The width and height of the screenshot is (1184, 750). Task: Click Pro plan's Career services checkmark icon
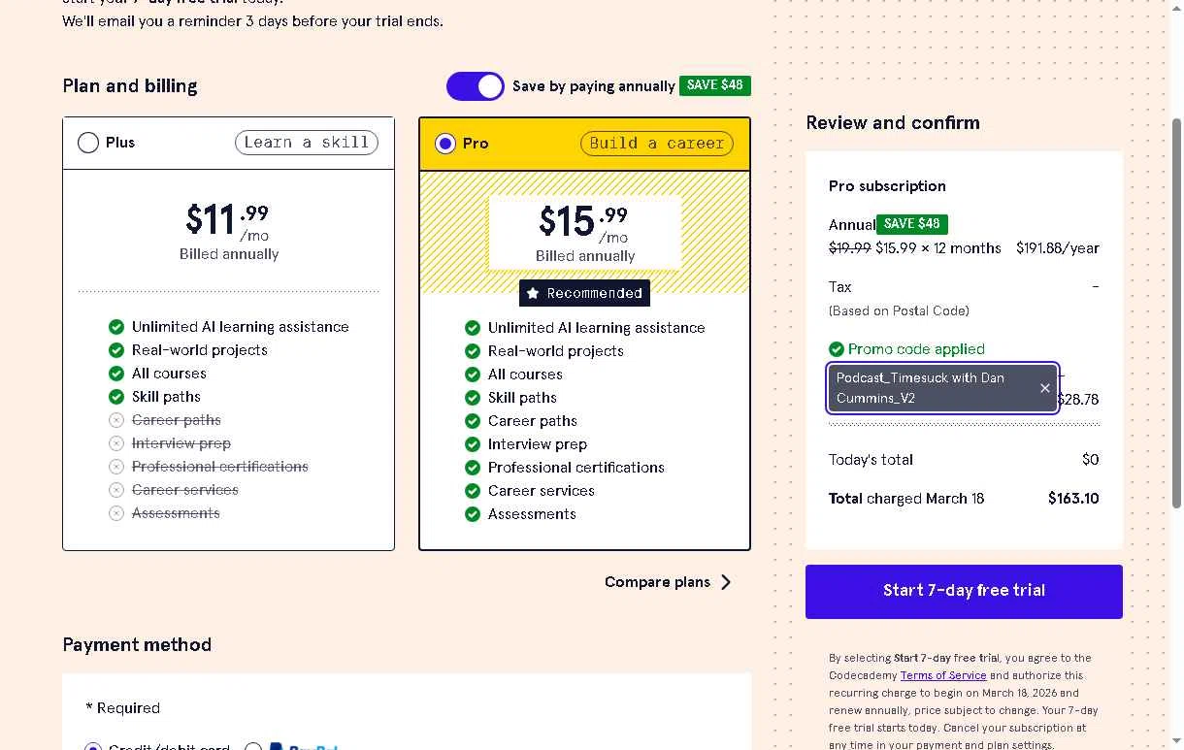pyautogui.click(x=473, y=491)
